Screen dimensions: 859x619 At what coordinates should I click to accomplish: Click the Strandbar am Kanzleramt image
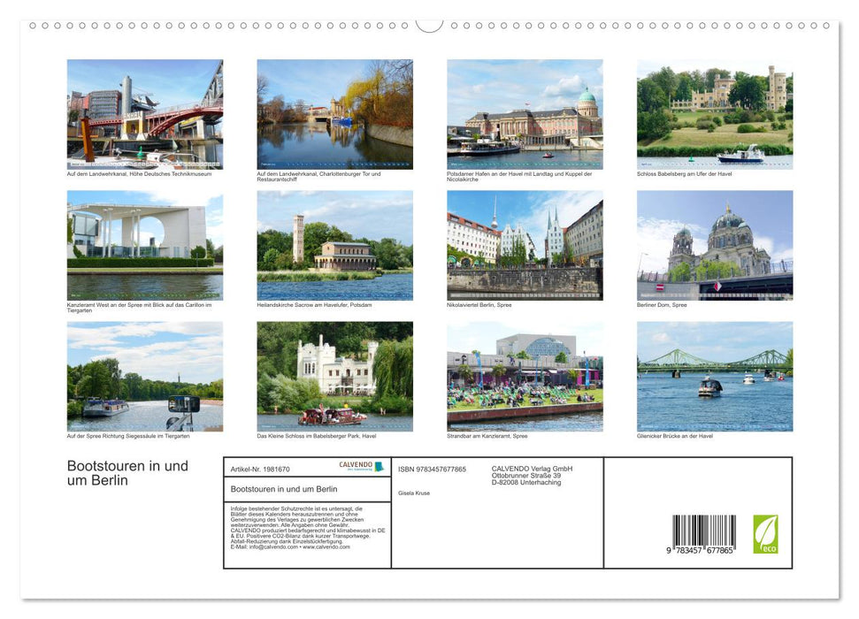[525, 375]
